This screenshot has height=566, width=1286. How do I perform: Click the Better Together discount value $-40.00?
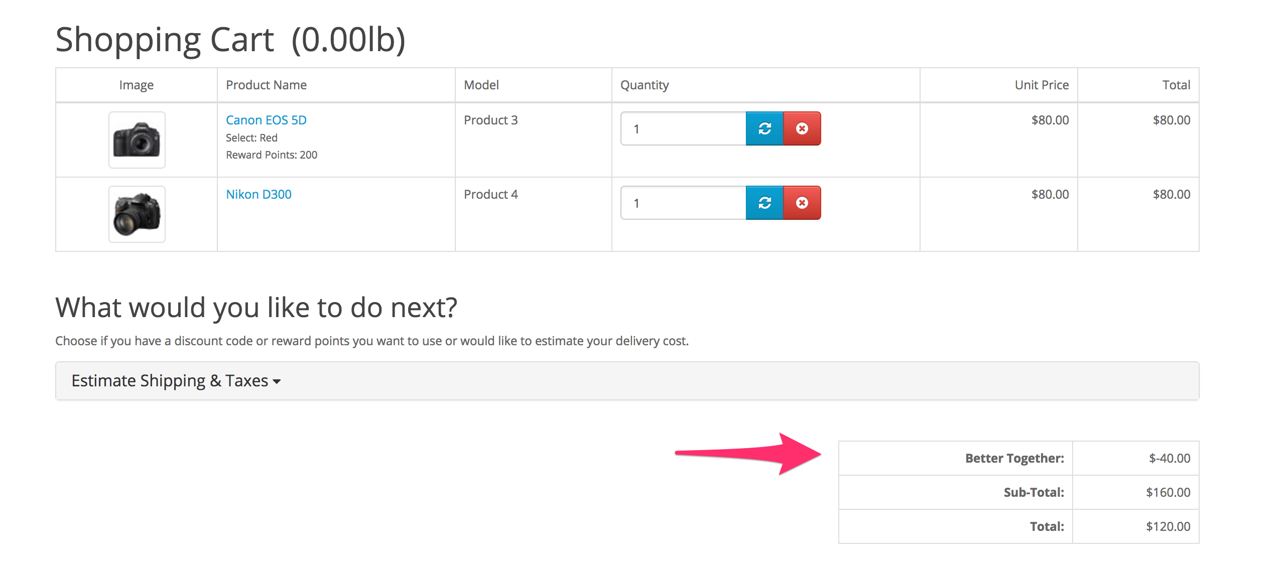click(1170, 458)
